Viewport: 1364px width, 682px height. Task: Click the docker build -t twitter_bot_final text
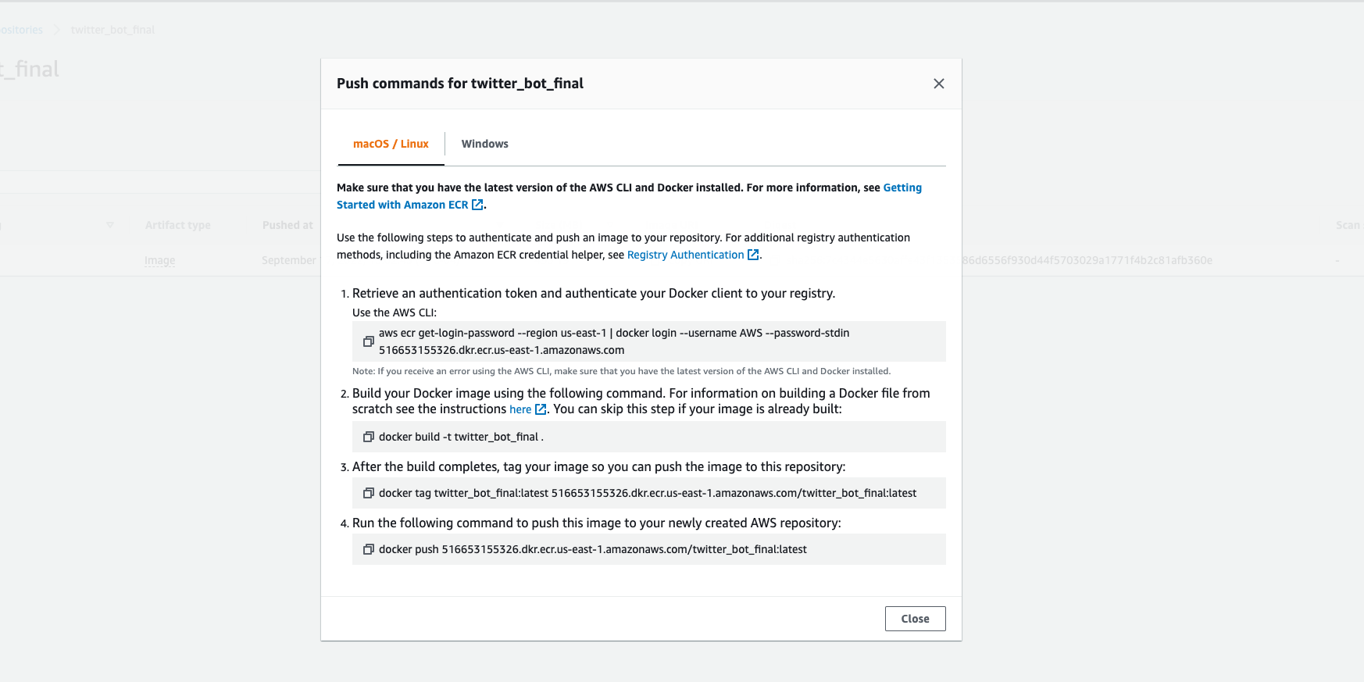coord(461,437)
